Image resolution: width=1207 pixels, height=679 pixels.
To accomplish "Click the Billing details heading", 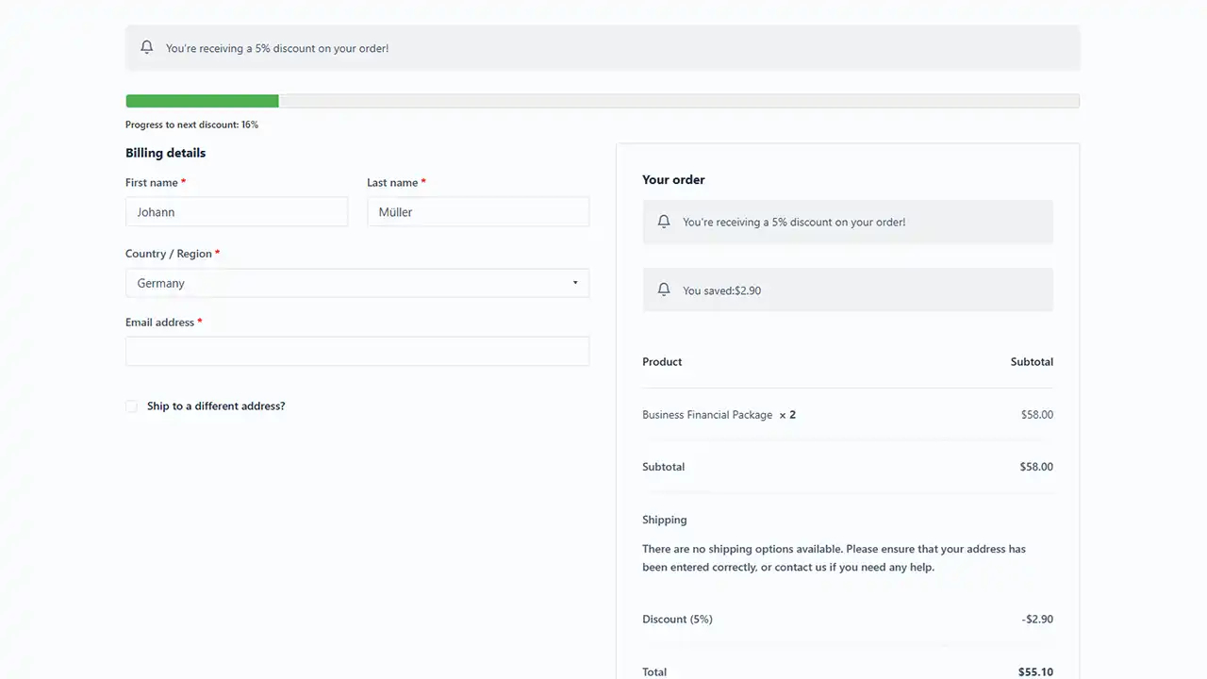I will (x=165, y=153).
